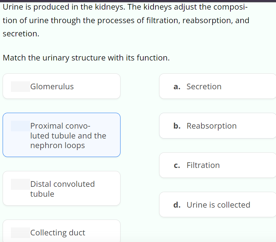
Task: Select the Distal convoluted tubule card
Action: [x=61, y=188]
